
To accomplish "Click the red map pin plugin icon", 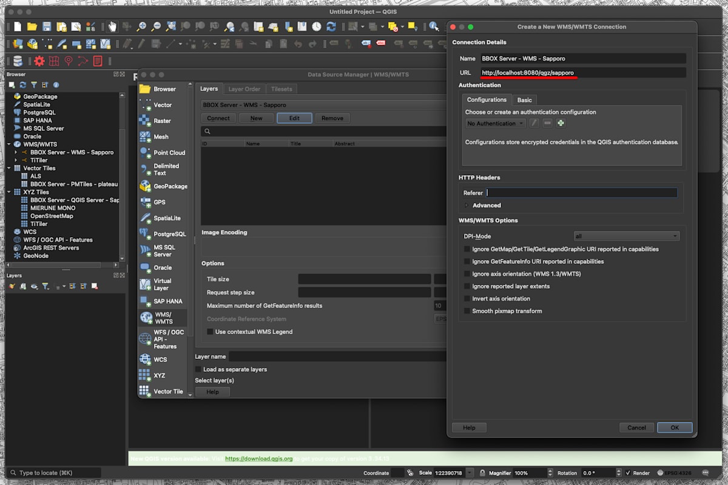I will (x=69, y=61).
